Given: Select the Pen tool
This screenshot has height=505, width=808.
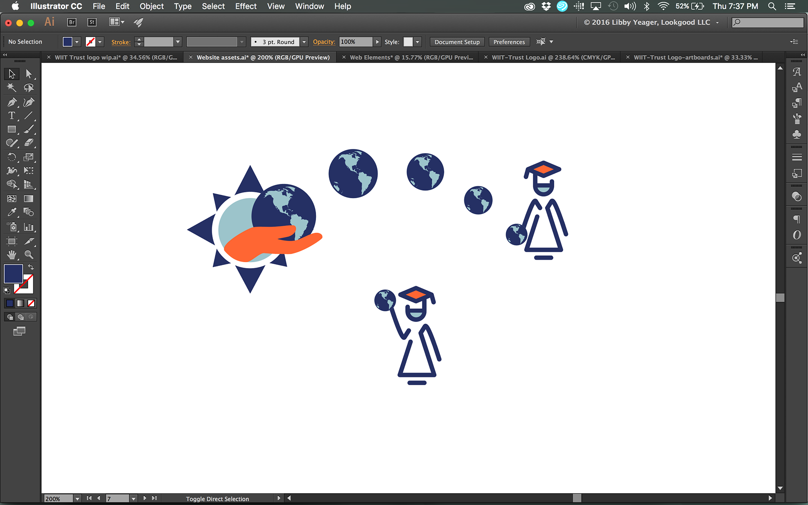Looking at the screenshot, I should coord(11,102).
